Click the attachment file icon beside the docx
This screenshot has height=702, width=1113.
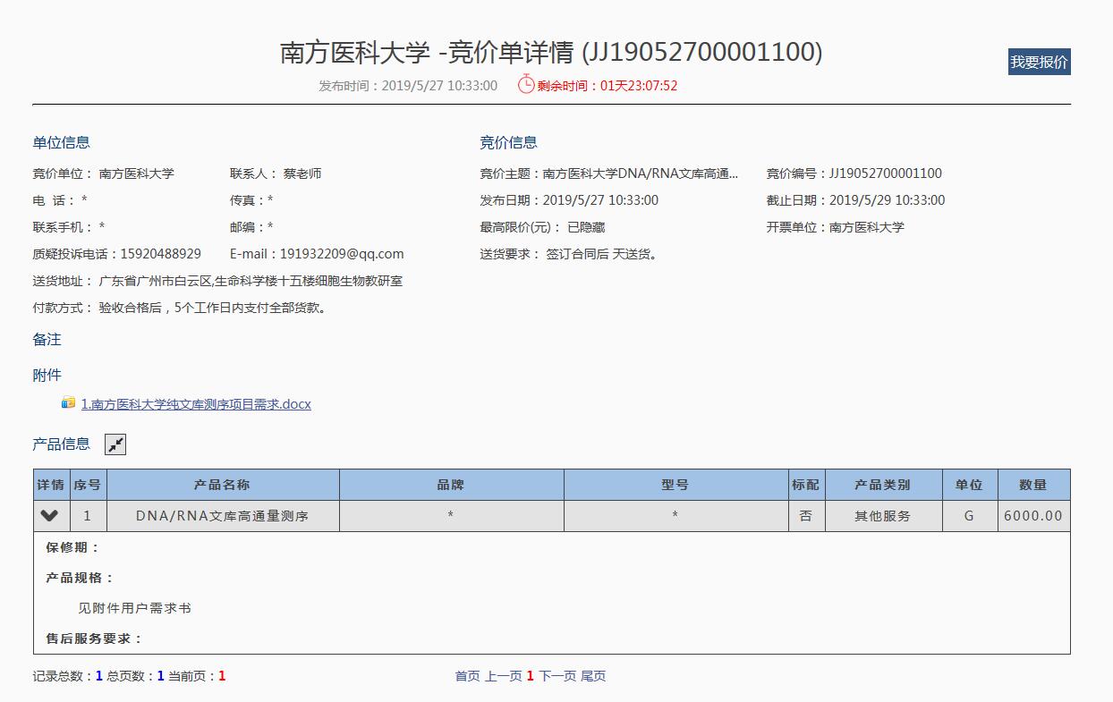click(68, 403)
